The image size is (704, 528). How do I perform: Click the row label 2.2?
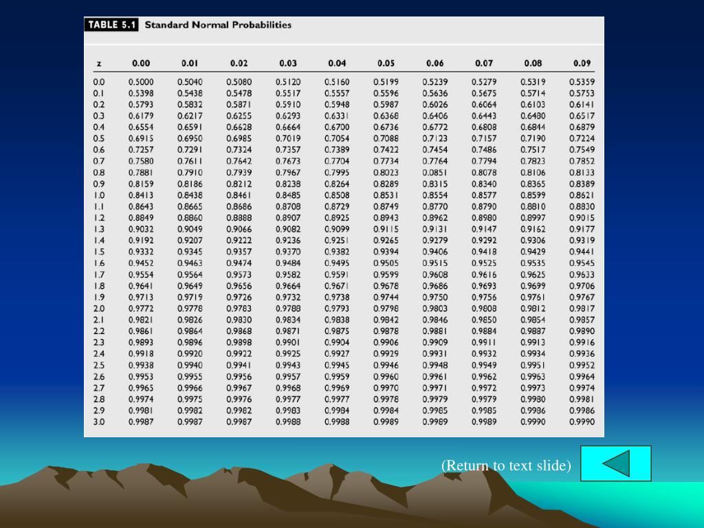[99, 331]
